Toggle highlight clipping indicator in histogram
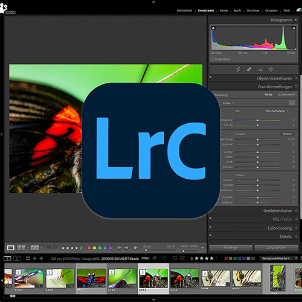This screenshot has height=302, width=302. tap(294, 28)
